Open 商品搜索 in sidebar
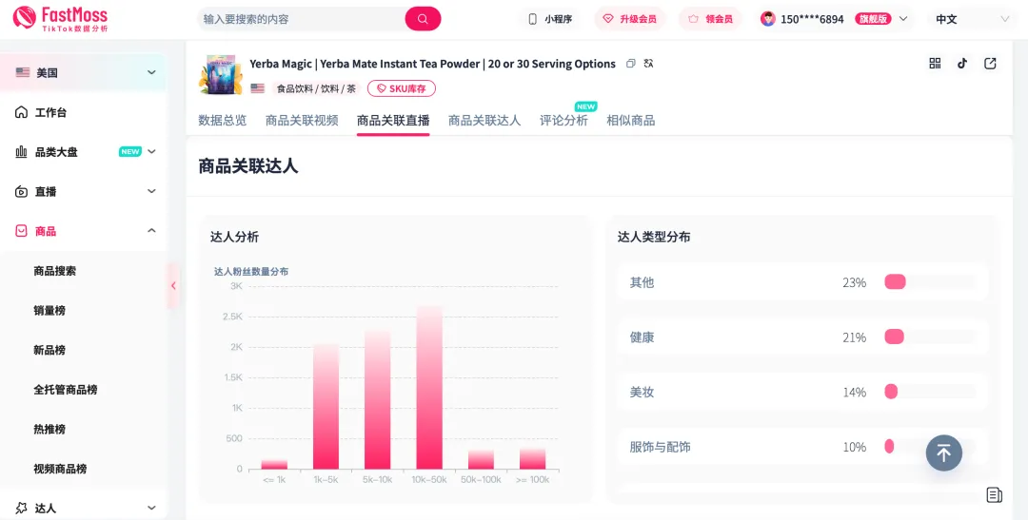 (55, 271)
